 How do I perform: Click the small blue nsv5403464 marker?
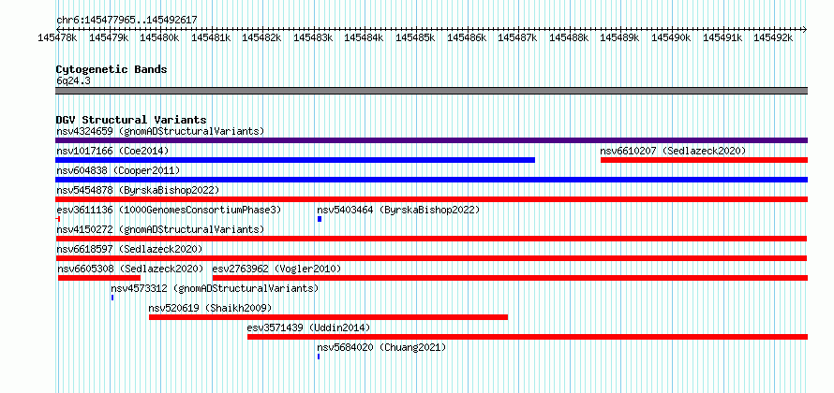pos(320,219)
